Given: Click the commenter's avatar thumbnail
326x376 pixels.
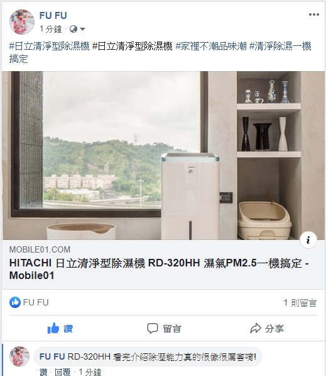Looking at the screenshot, I should click(19, 356).
